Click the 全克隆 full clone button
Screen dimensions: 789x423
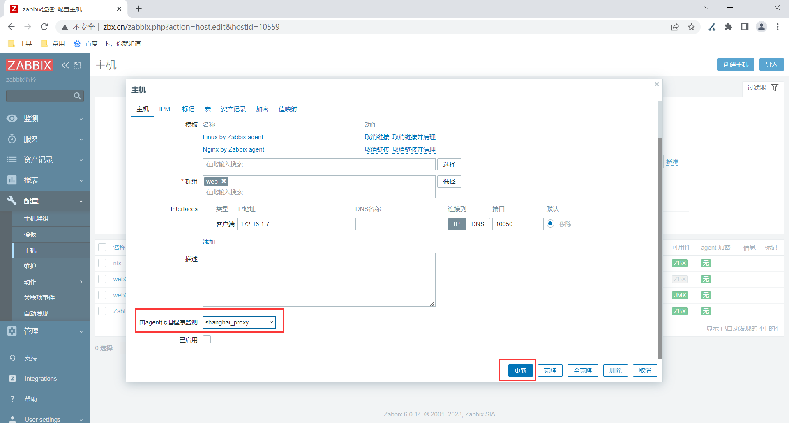(583, 370)
